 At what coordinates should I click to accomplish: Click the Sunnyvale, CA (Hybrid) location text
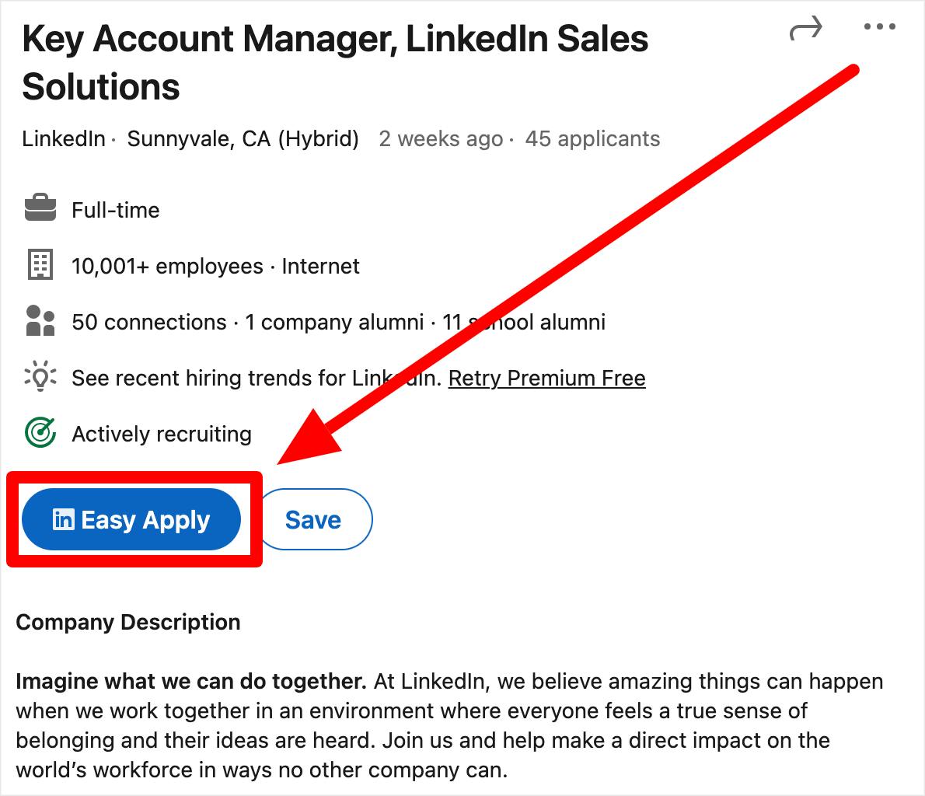pos(243,138)
